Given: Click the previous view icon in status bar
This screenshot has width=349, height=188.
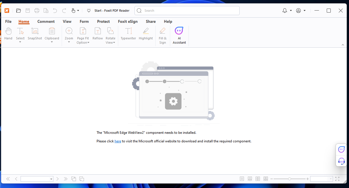Looking at the screenshot, I should tap(74, 179).
